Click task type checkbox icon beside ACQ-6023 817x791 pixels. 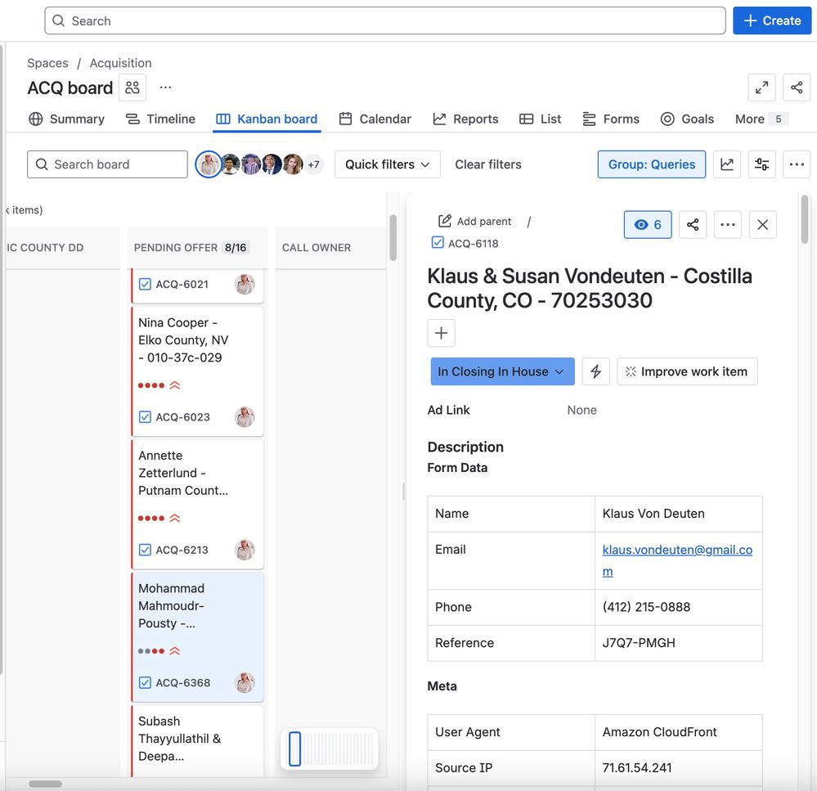click(x=145, y=417)
